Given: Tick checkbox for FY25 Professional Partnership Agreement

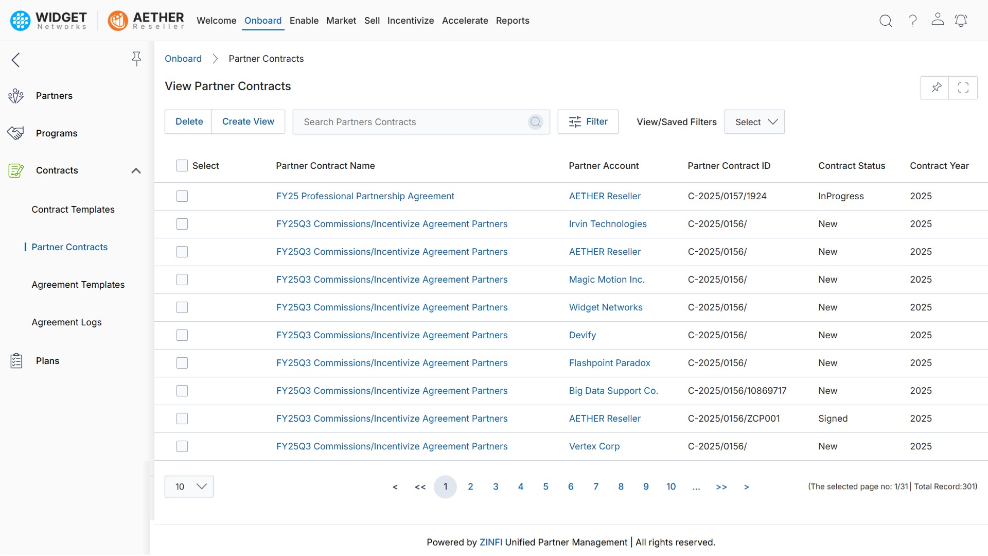Looking at the screenshot, I should [x=182, y=196].
